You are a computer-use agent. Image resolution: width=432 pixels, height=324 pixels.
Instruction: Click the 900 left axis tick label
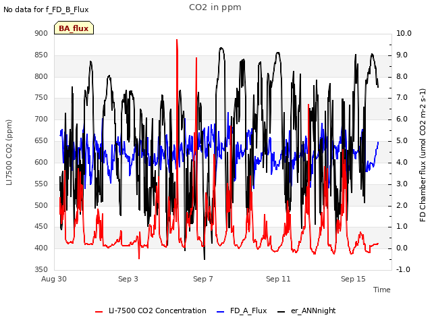pos(41,33)
